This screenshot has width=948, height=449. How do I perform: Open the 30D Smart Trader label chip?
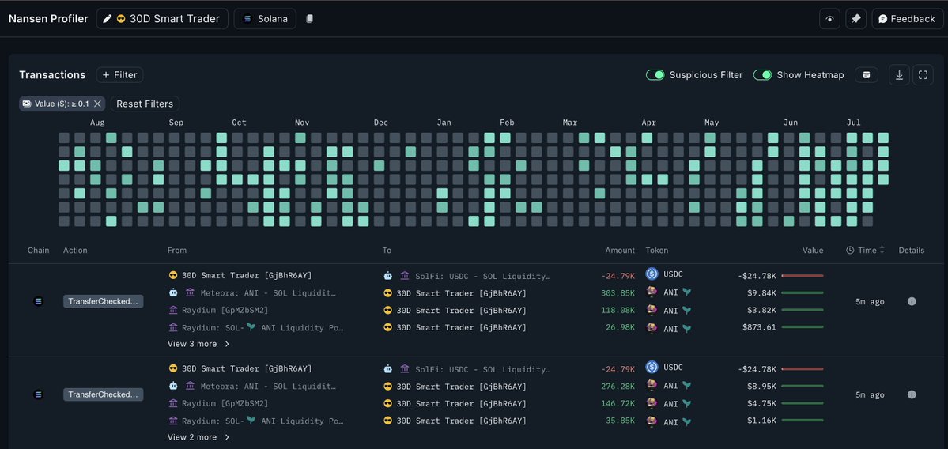click(x=162, y=19)
